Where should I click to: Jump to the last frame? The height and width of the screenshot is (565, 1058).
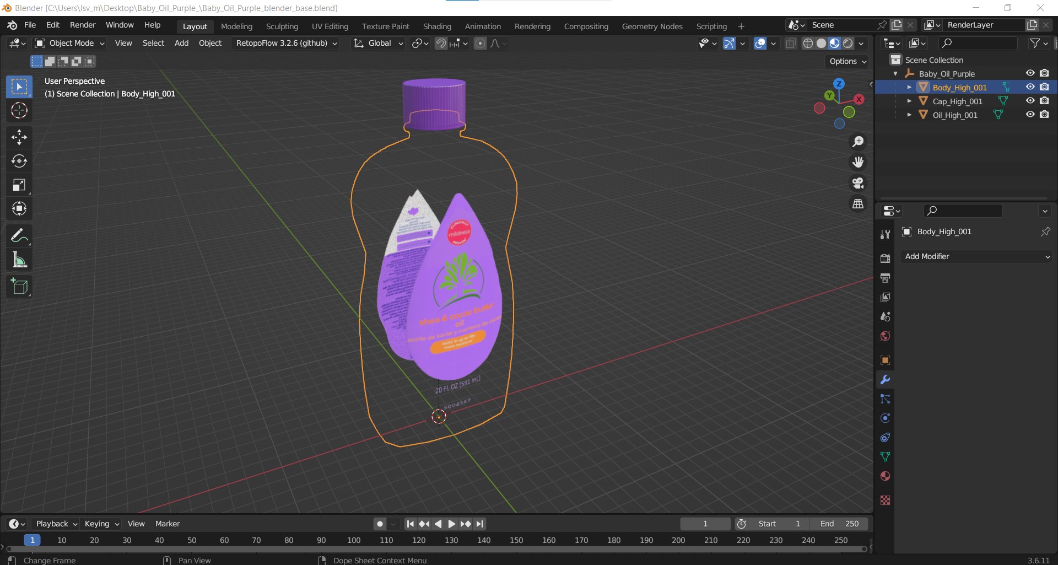click(480, 524)
